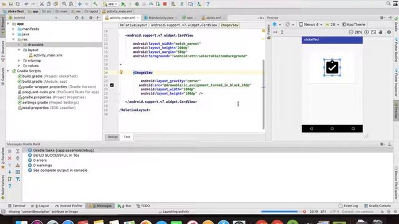Toggle horizontal expand arrows in preview toolbar

point(275,32)
